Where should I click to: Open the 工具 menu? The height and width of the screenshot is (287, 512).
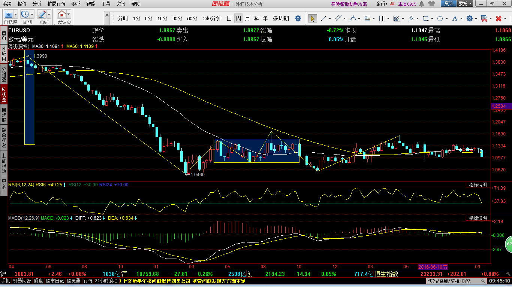tap(106, 4)
